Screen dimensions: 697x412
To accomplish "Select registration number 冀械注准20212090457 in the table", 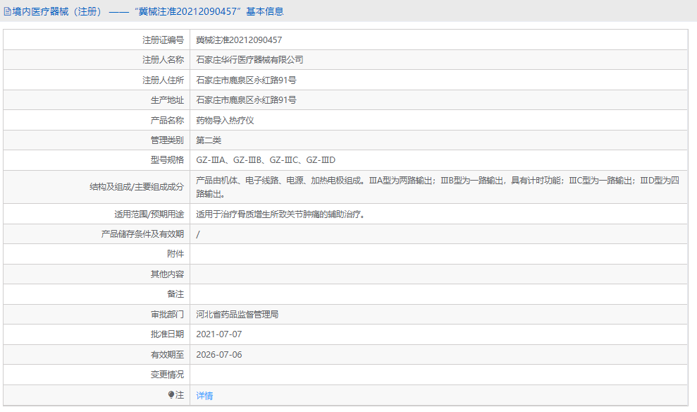I will point(239,40).
